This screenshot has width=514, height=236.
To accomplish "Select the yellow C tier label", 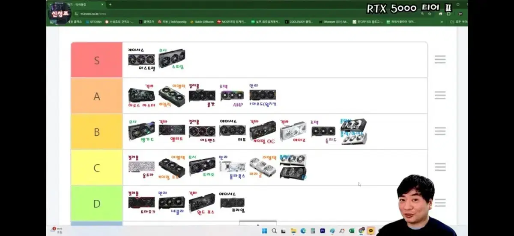I will tap(97, 168).
